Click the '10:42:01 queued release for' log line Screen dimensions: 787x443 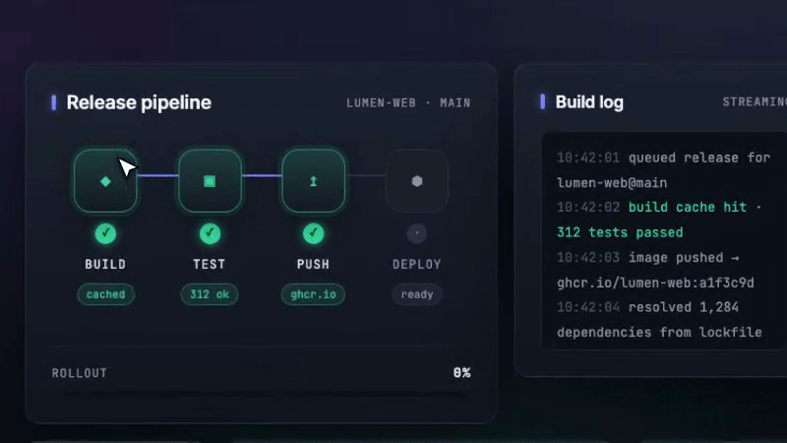pyautogui.click(x=663, y=158)
